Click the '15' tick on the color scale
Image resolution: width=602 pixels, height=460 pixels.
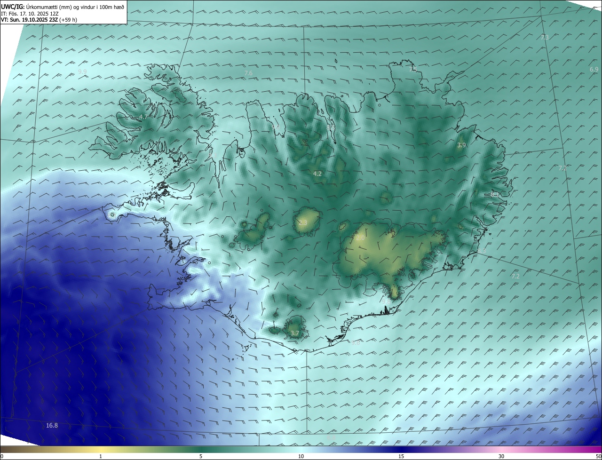401,457
